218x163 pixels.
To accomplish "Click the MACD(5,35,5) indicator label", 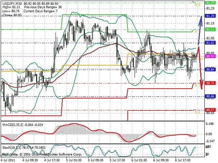I will (x=13, y=125).
